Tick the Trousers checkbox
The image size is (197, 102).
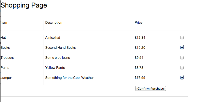(182, 58)
